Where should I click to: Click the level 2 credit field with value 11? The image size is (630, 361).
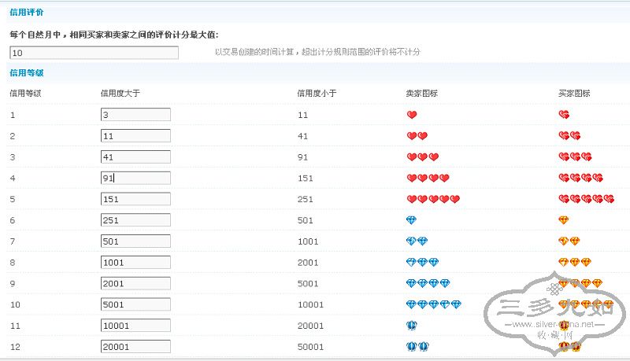point(135,136)
